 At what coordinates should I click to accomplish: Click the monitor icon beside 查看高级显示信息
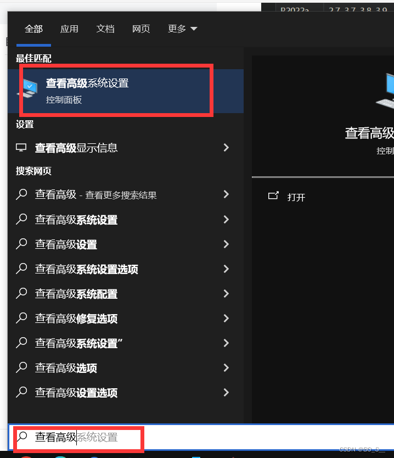[x=21, y=148]
